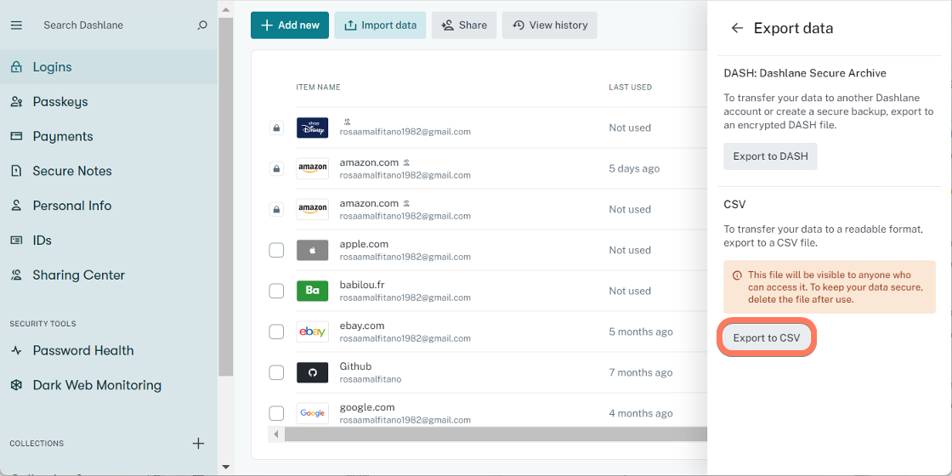This screenshot has height=476, width=952.
Task: Check the google.com login checkbox
Action: (276, 413)
